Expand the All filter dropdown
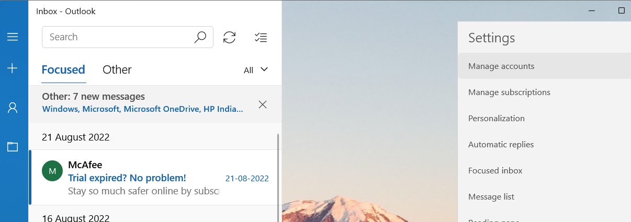The width and height of the screenshot is (631, 222). pyautogui.click(x=256, y=69)
